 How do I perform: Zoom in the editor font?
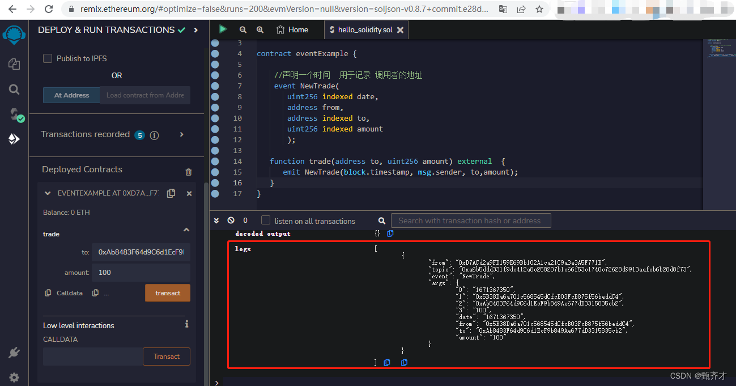(x=260, y=29)
